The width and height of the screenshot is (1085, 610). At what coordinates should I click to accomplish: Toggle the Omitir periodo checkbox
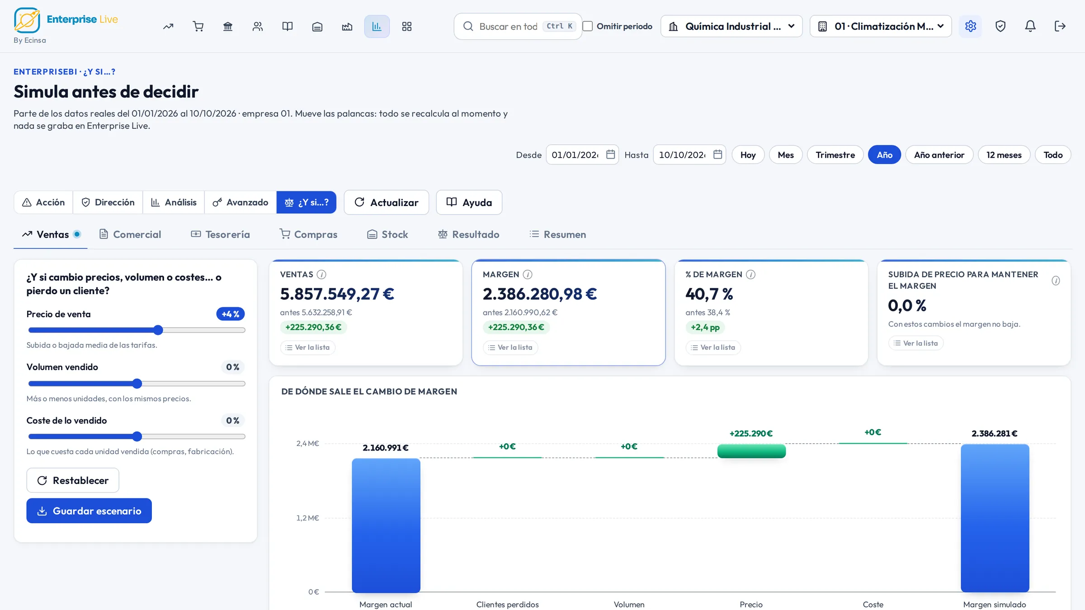[588, 26]
